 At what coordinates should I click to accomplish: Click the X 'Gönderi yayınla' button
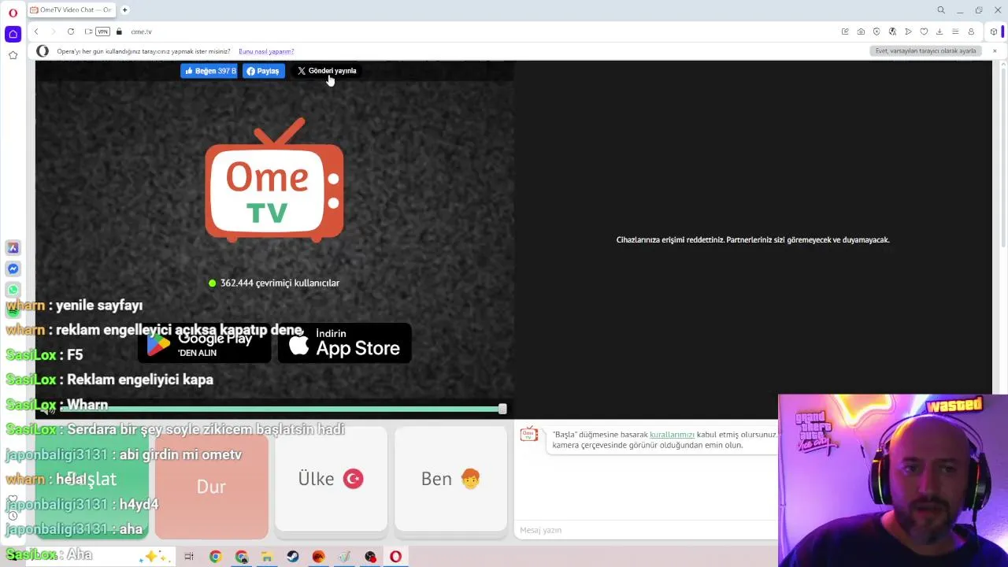click(326, 71)
